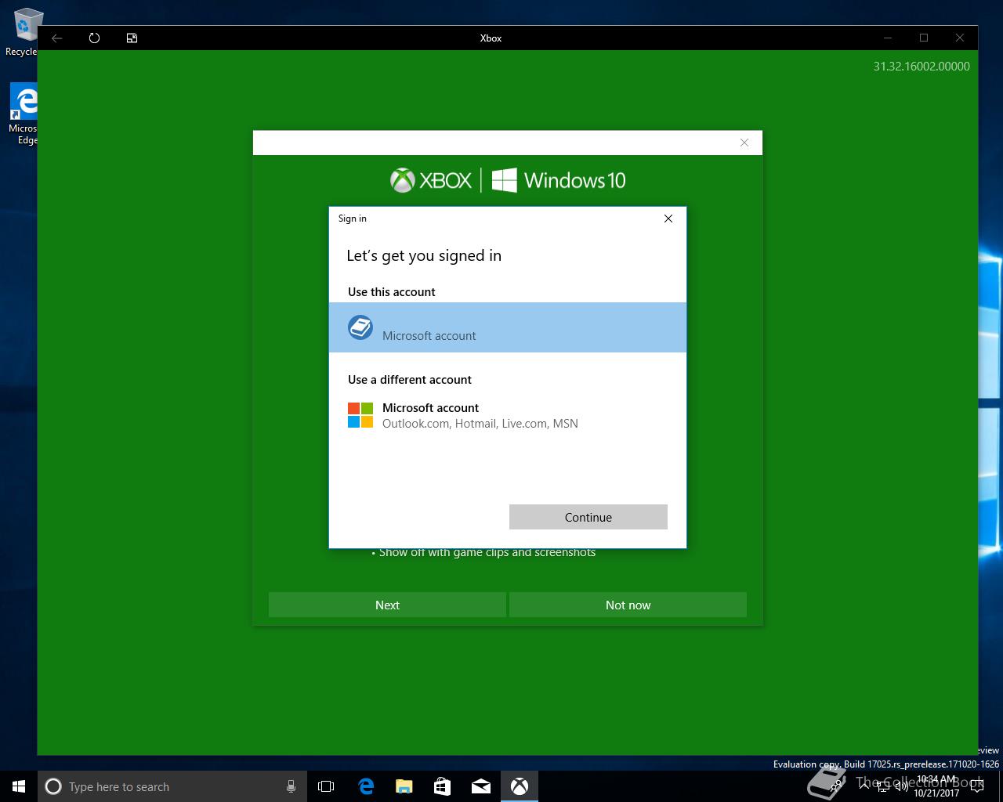Click the microphone icon in the search box
The height and width of the screenshot is (802, 1003).
point(291,786)
